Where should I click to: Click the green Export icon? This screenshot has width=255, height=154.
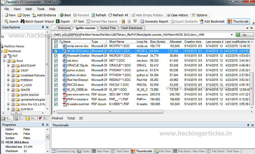point(58,22)
